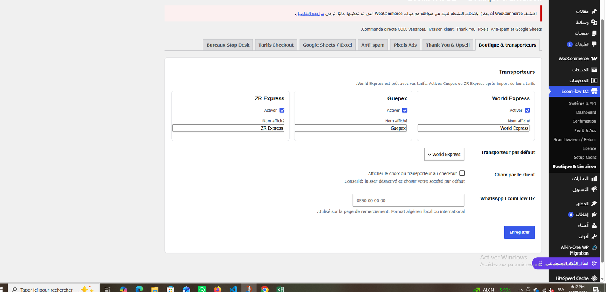Open أدوات tools wrench icon
The image size is (606, 292).
point(594,236)
